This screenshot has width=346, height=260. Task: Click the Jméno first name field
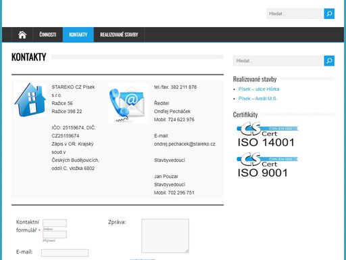pos(55,223)
